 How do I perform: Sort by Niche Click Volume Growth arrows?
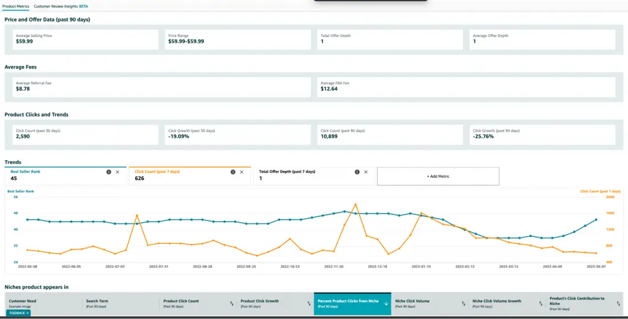[541, 304]
